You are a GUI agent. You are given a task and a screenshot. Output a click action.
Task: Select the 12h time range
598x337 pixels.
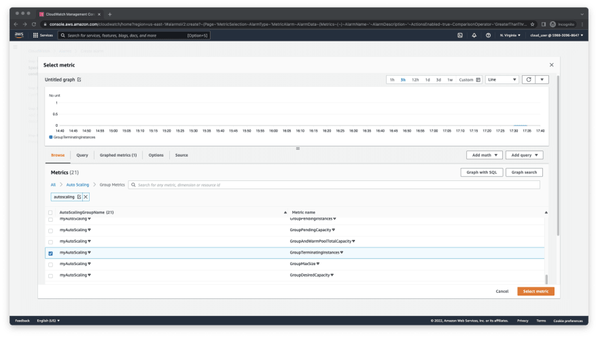click(415, 80)
